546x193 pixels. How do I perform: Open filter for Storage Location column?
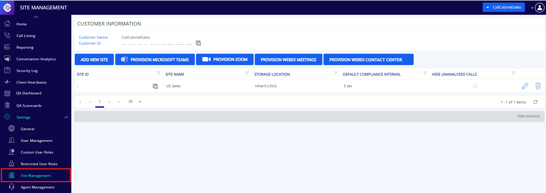tap(336, 74)
